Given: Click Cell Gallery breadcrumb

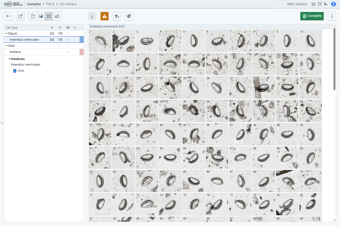Looking at the screenshot, I should pyautogui.click(x=68, y=4).
